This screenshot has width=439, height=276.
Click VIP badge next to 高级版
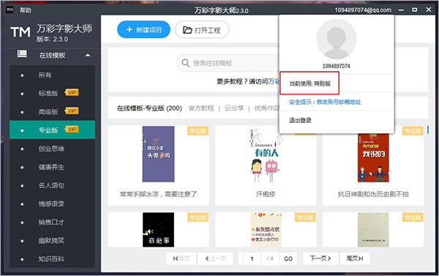click(x=72, y=111)
